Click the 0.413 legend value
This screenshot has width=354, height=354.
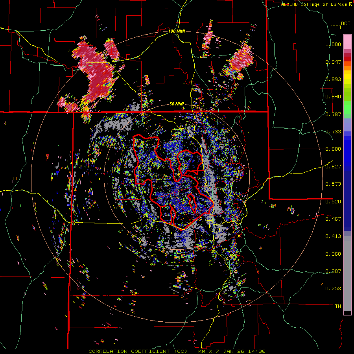(x=333, y=236)
